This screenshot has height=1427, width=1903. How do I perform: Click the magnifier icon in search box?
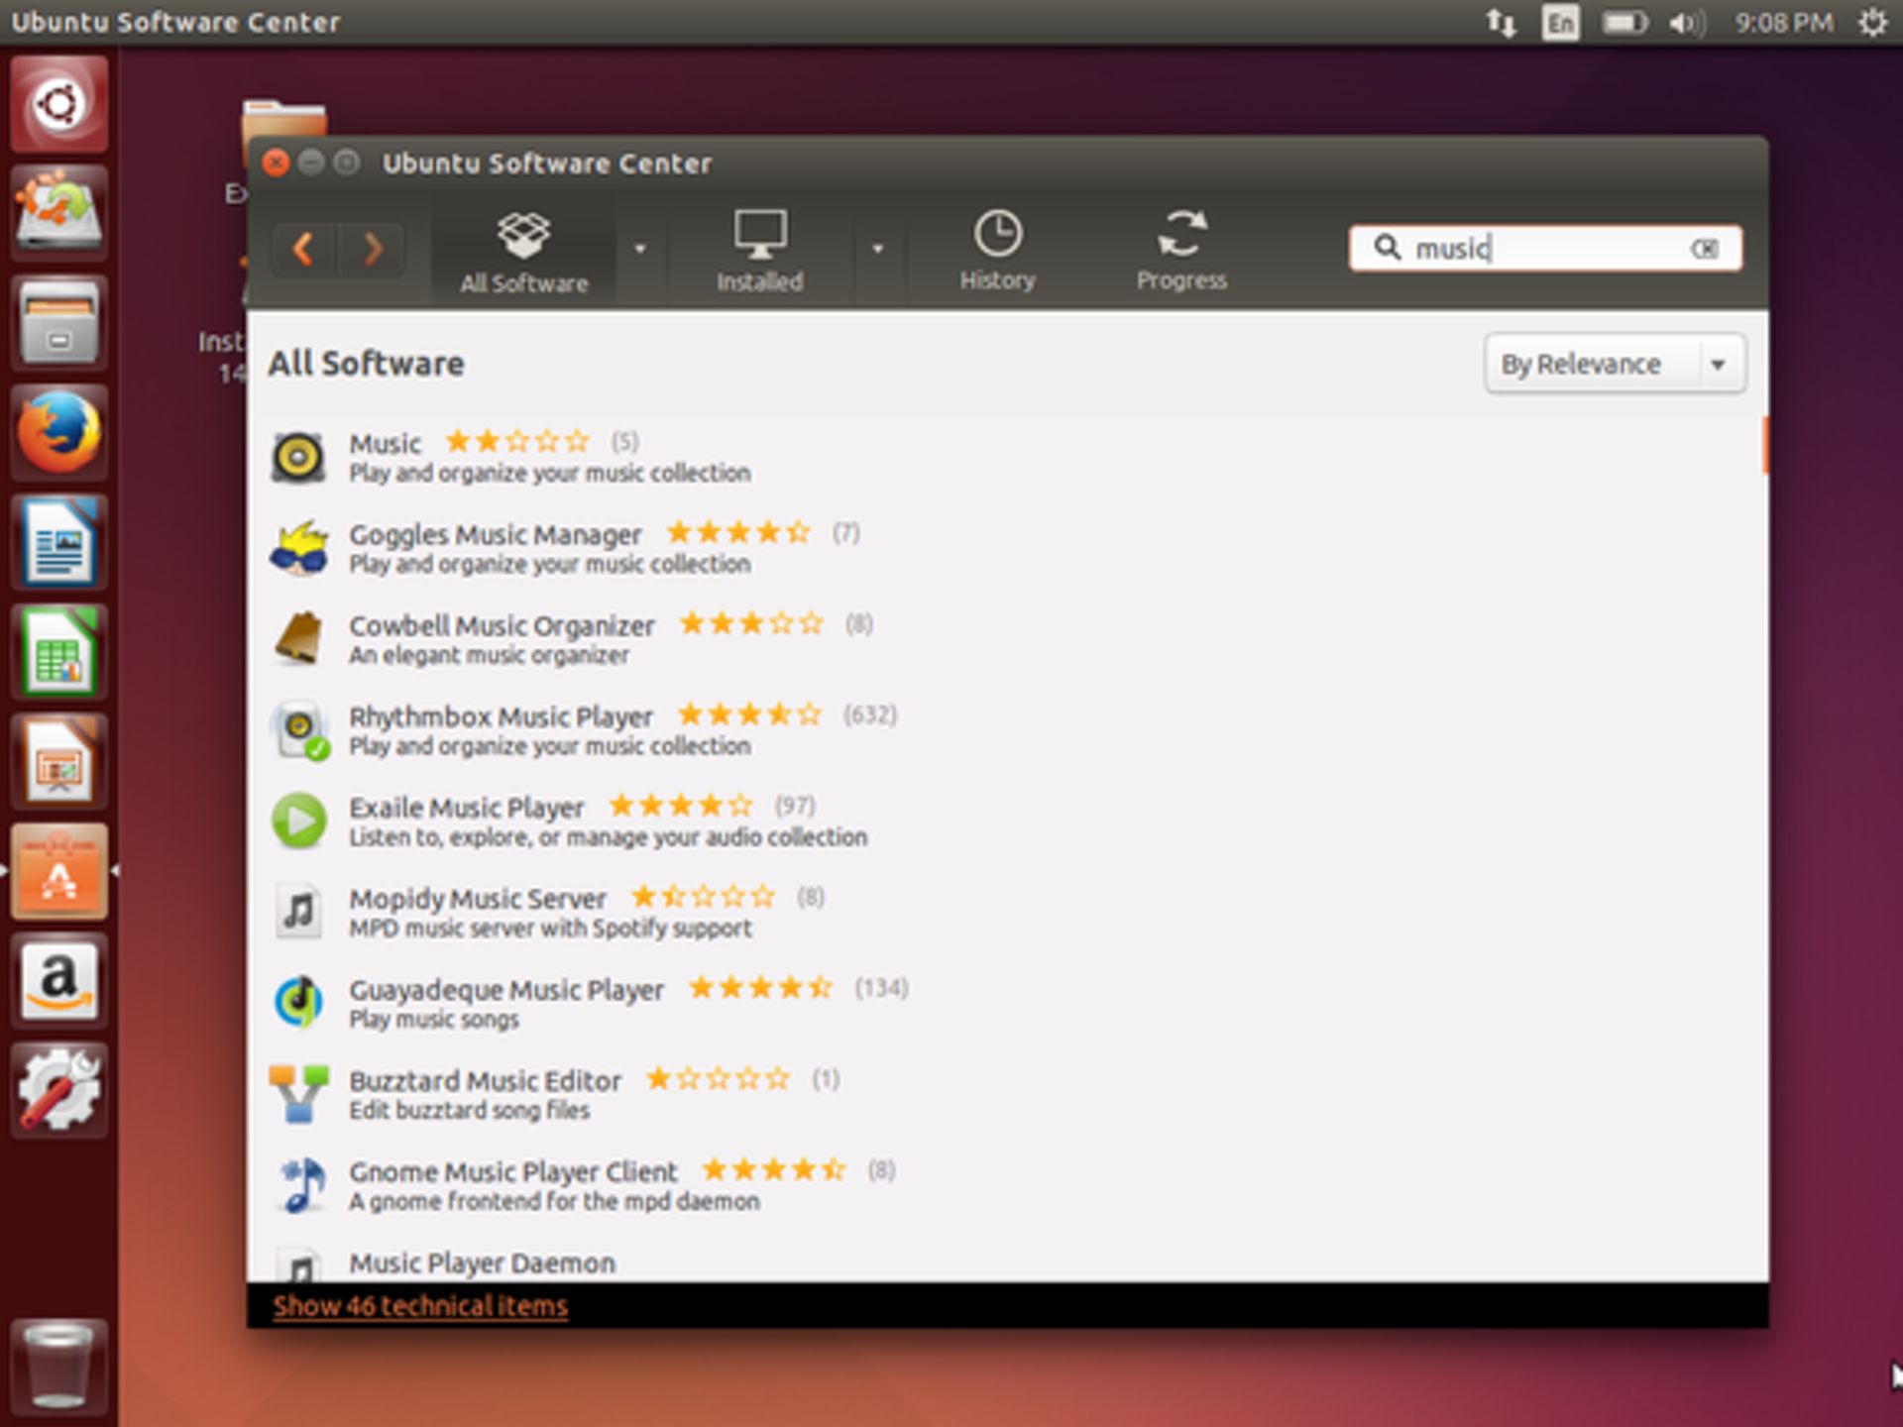click(1387, 247)
